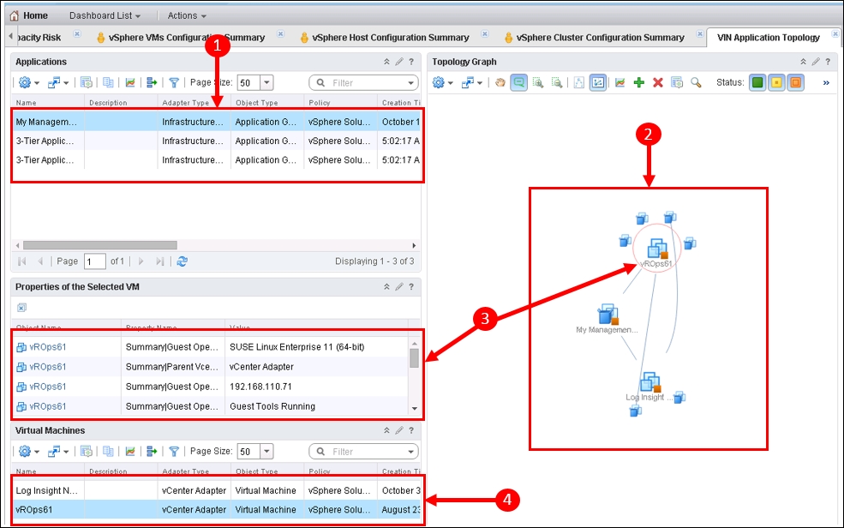Toggle the orange Status filter
The image size is (844, 528).
pos(795,82)
